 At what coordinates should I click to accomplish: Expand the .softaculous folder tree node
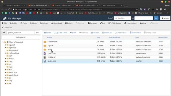coord(6,53)
